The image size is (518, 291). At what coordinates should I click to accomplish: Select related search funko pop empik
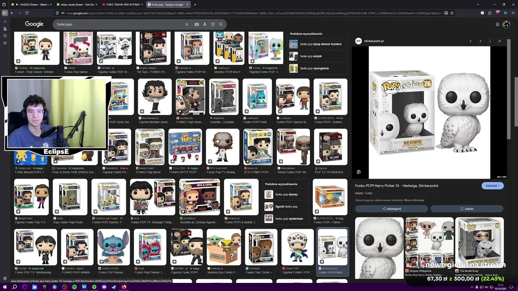[x=317, y=56]
